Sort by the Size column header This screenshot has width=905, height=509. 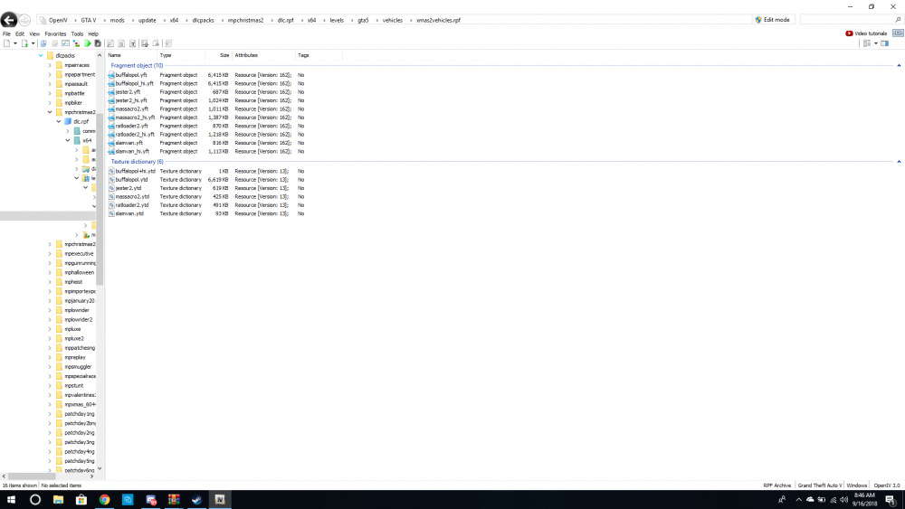pos(218,55)
